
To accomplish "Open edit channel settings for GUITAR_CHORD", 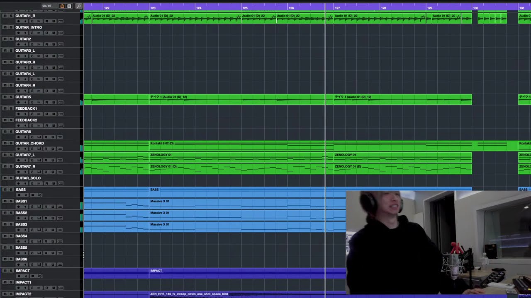I will tap(32, 149).
